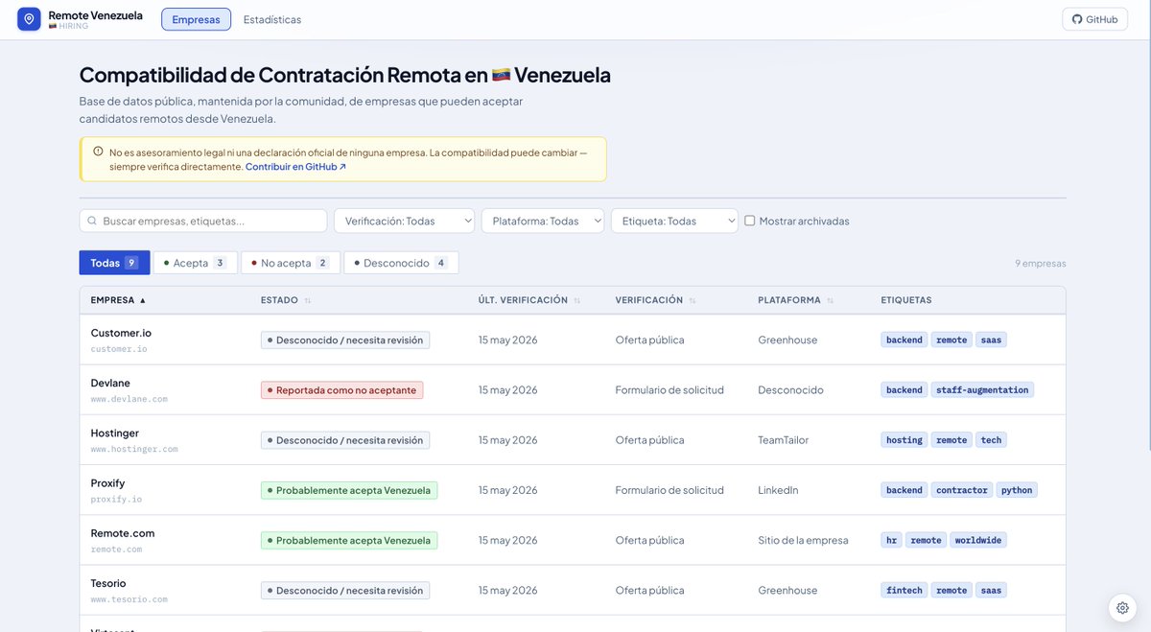The height and width of the screenshot is (632, 1151).
Task: Click Proxify's Probablemente acepta Venezuela badge
Action: pyautogui.click(x=349, y=490)
